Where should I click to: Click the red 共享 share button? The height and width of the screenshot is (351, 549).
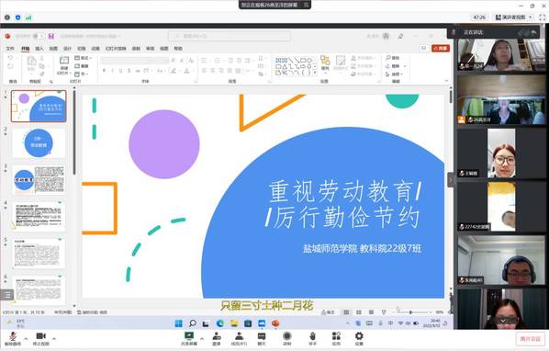point(441,48)
